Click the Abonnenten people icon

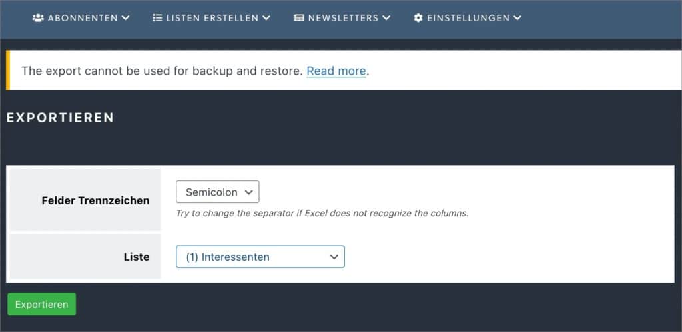coord(38,18)
